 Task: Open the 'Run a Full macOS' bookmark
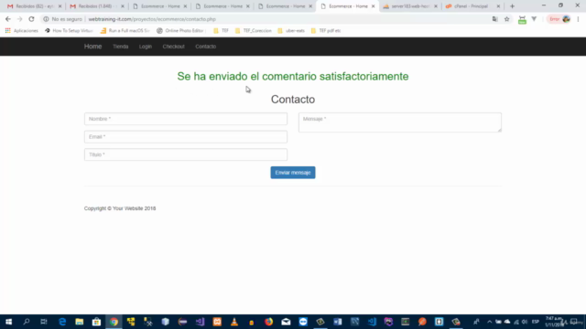125,30
